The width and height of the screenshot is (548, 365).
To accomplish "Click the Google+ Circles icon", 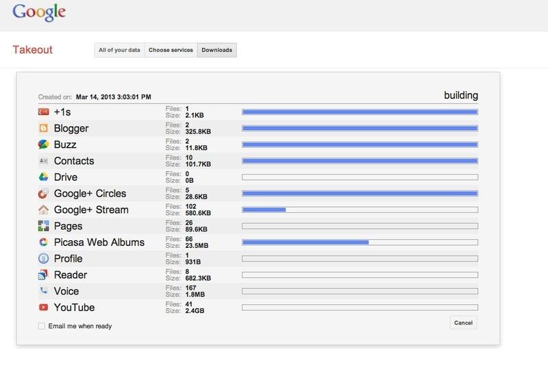I will 43,194.
